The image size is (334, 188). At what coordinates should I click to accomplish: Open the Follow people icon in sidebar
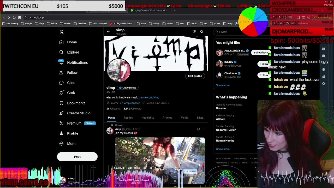[61, 73]
